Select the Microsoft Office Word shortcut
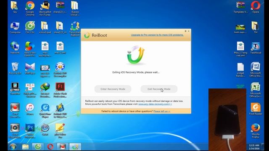The height and width of the screenshot is (151, 269). (x=256, y=70)
